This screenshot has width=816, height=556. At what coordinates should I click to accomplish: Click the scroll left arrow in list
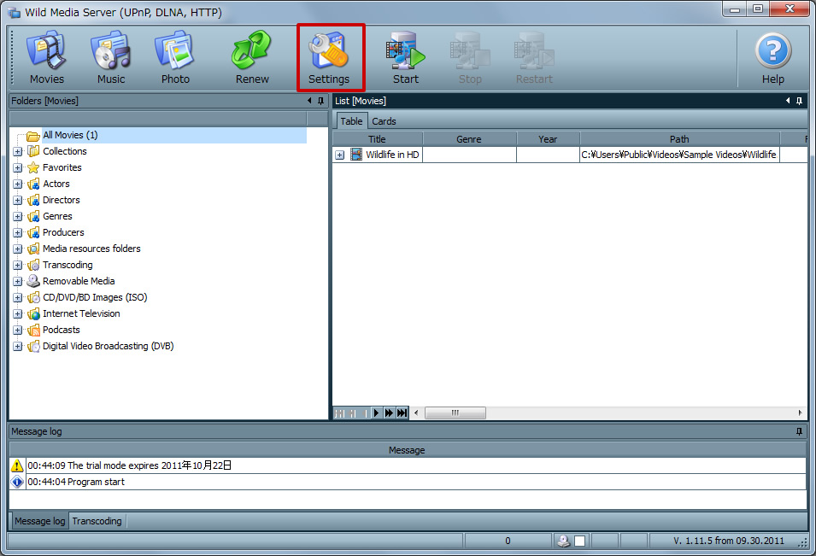(x=416, y=413)
